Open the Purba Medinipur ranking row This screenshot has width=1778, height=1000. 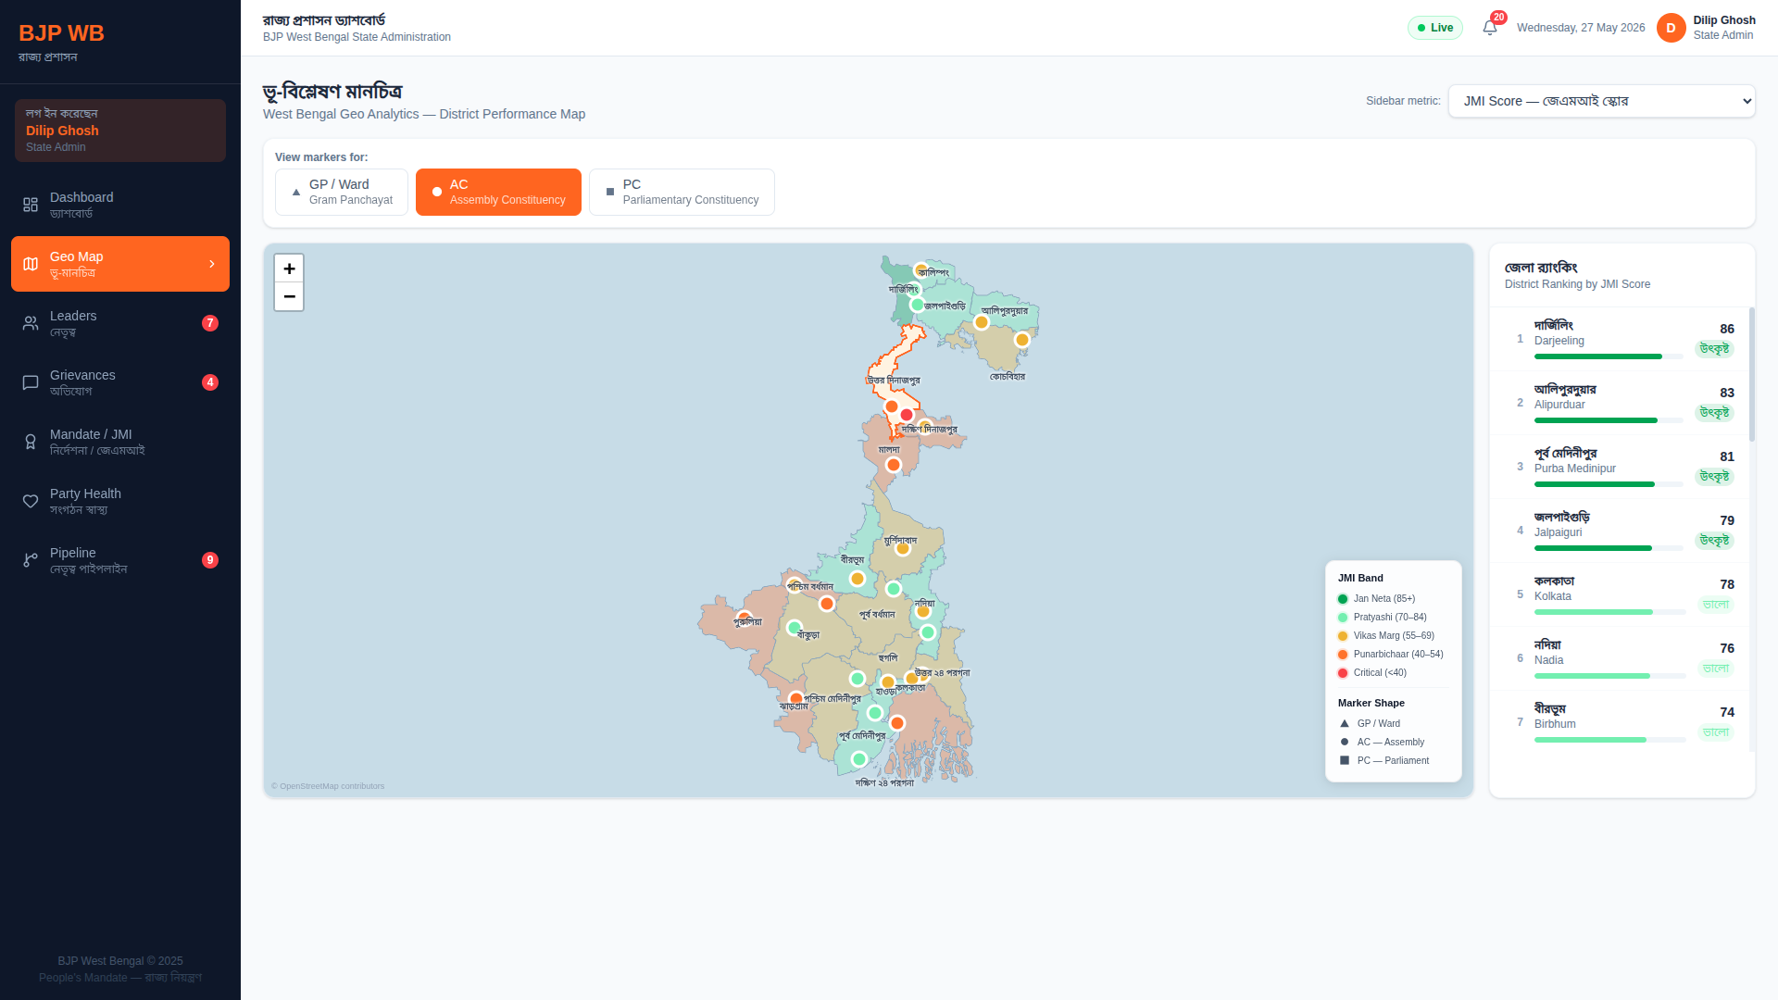(x=1620, y=467)
